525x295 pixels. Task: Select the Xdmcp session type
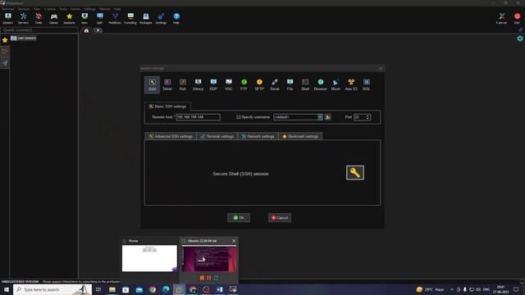pos(198,84)
